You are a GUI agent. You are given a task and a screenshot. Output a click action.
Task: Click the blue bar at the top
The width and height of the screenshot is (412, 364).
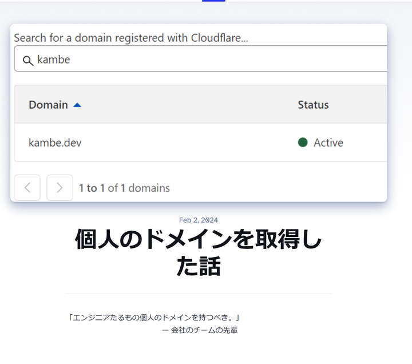click(213, 1)
